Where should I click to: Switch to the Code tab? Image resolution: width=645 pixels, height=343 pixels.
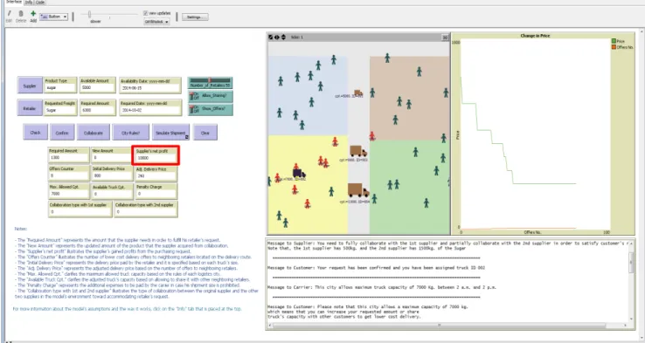click(x=40, y=2)
